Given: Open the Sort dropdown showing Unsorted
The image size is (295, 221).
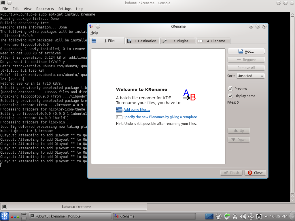Looking at the screenshot, I should 250,76.
